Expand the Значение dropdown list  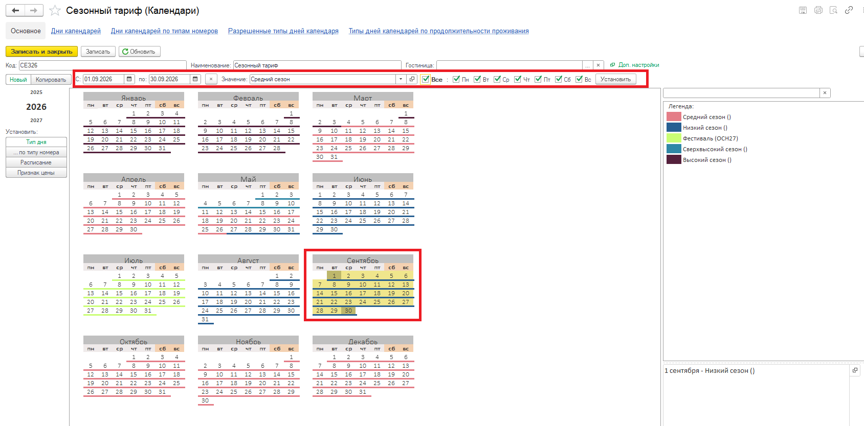401,79
